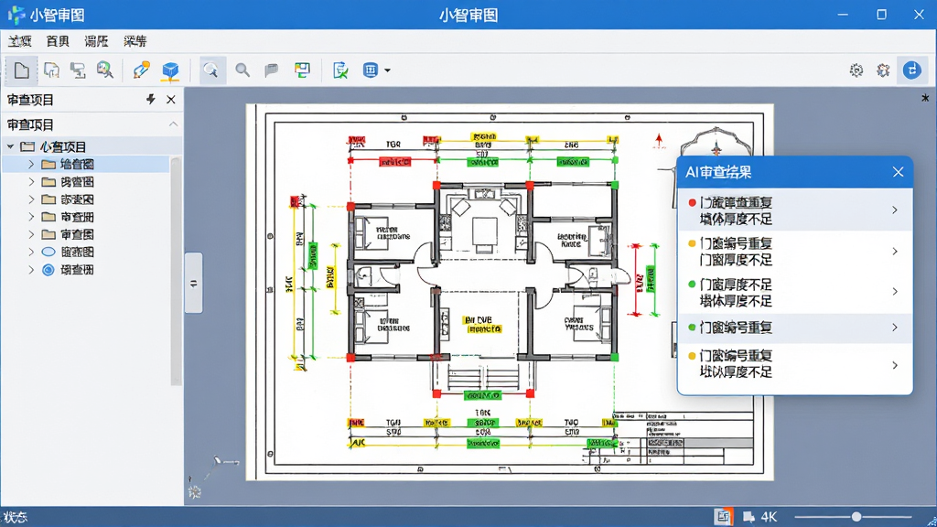Click the zoom slider handle in the status bar
The width and height of the screenshot is (937, 527).
856,517
